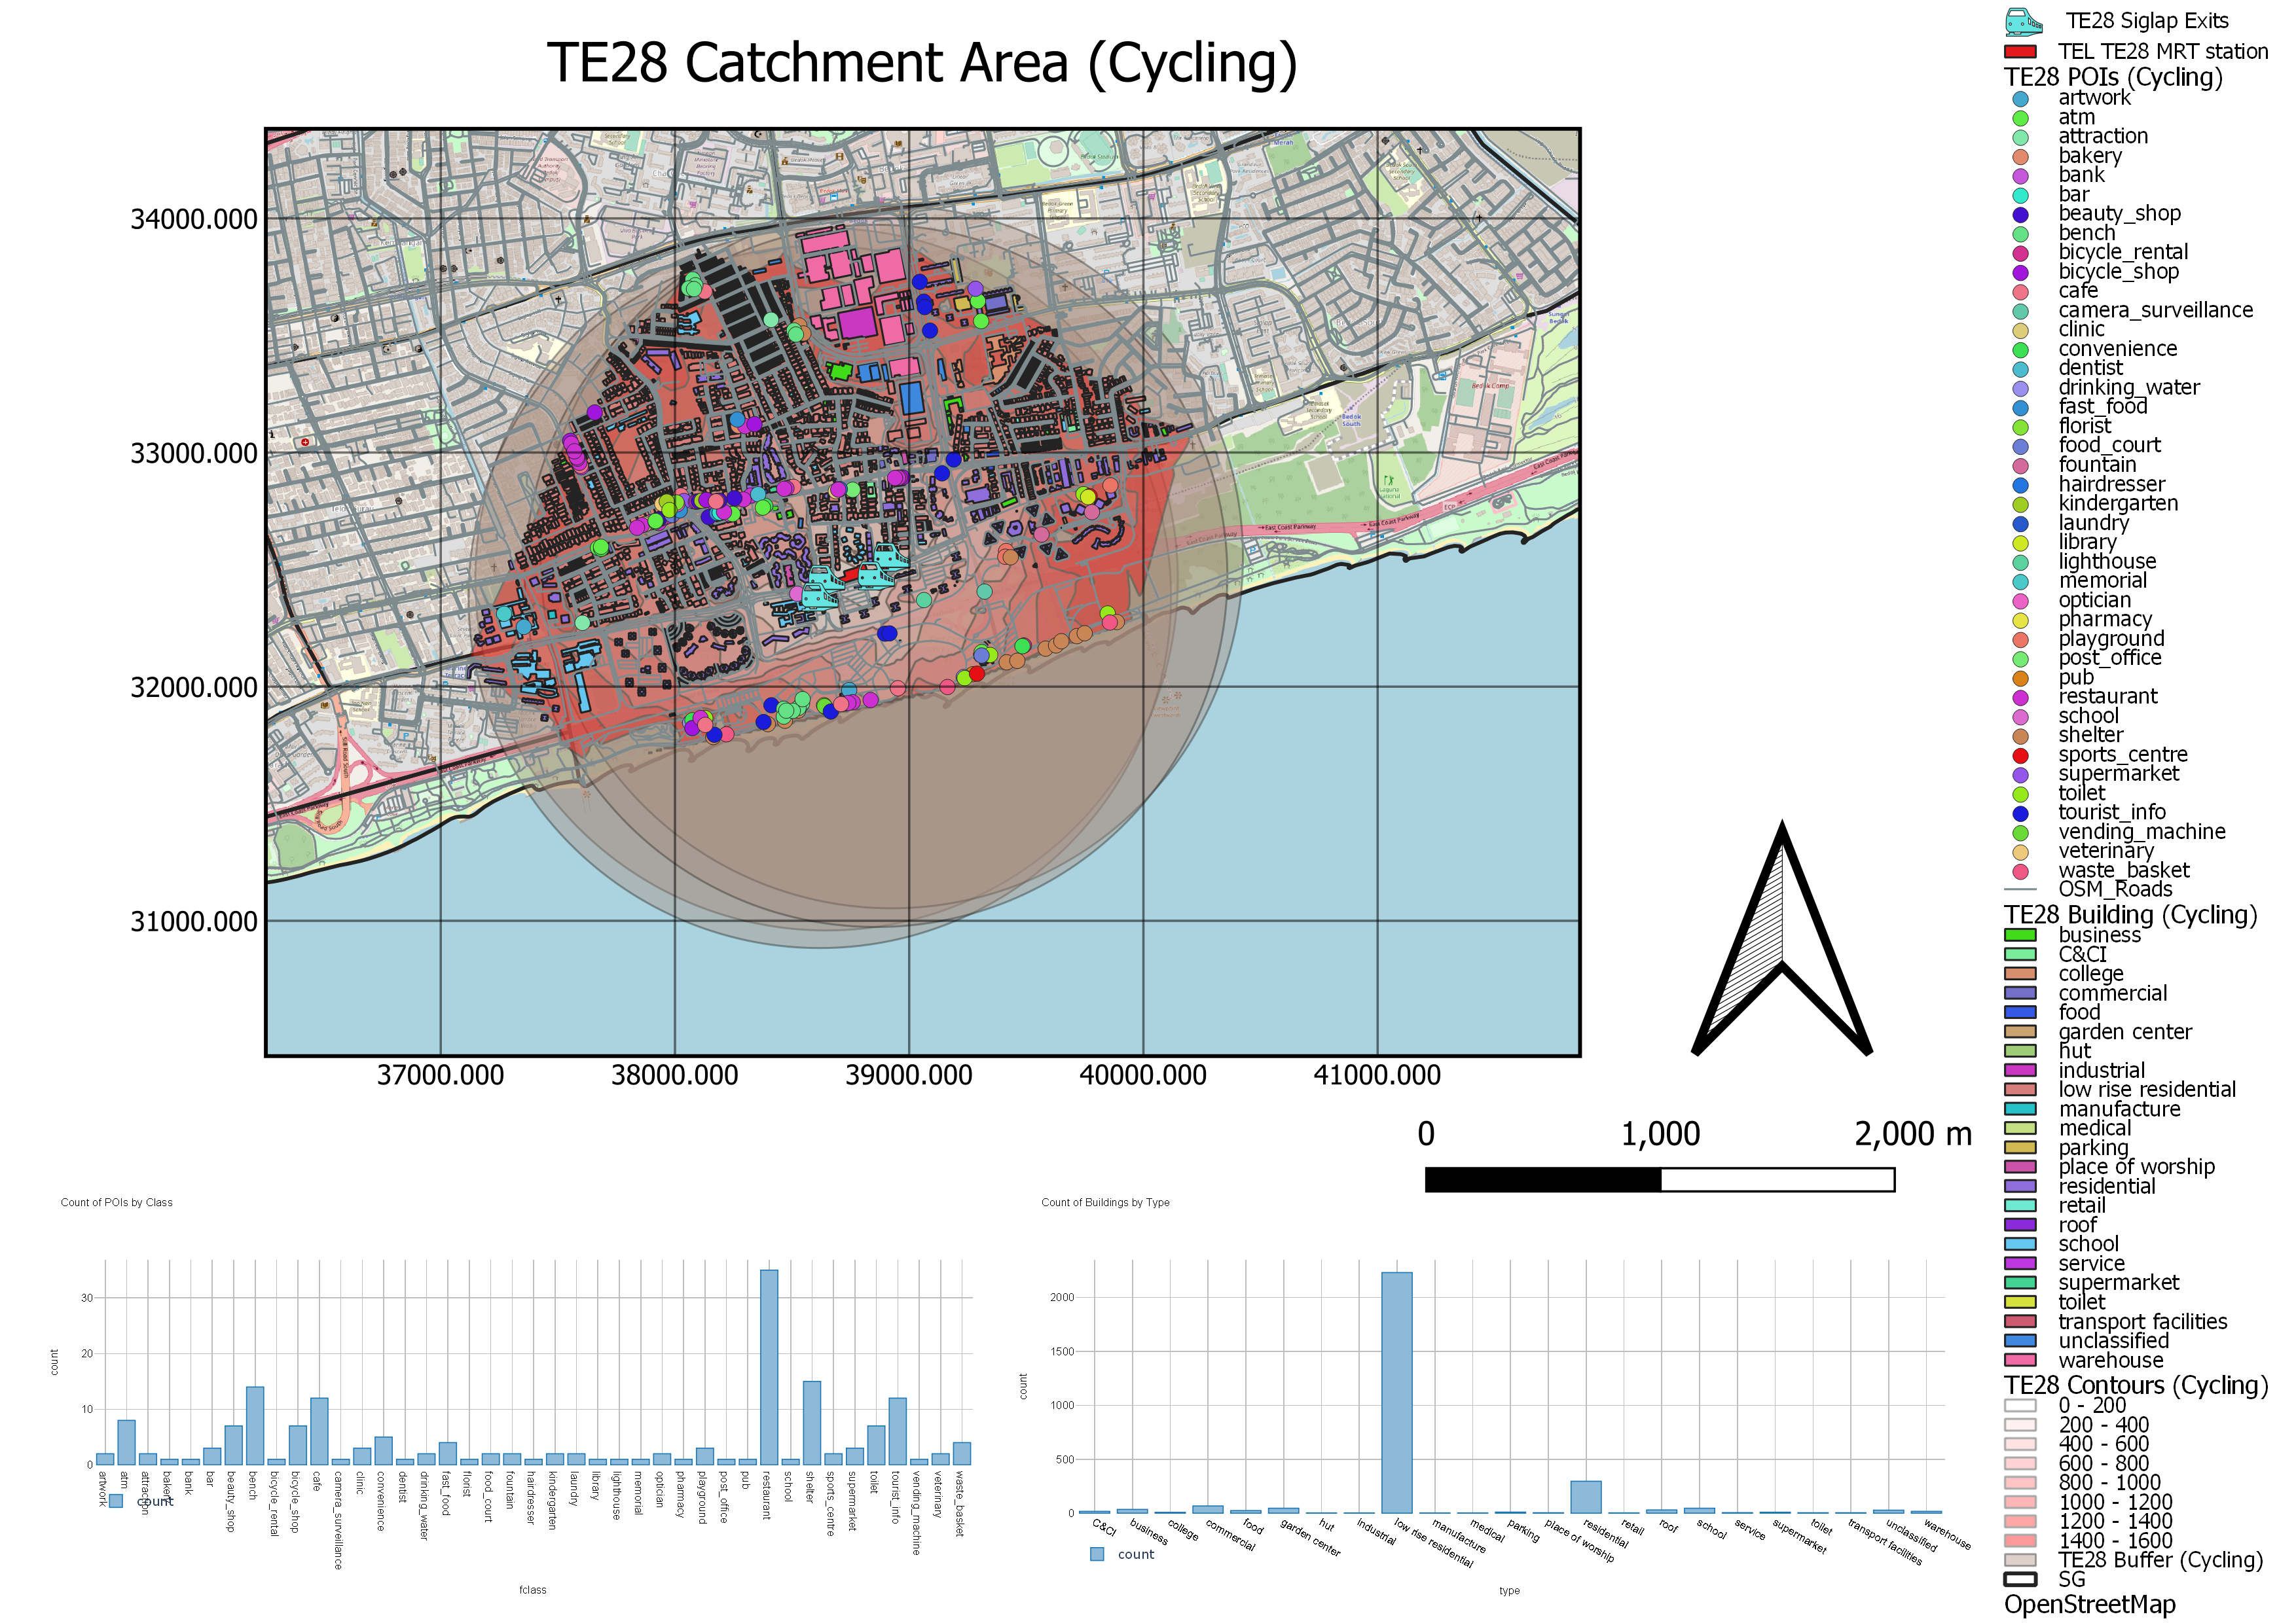Click the restaurant legend circle marker
The width and height of the screenshot is (2296, 1623).
click(2020, 698)
